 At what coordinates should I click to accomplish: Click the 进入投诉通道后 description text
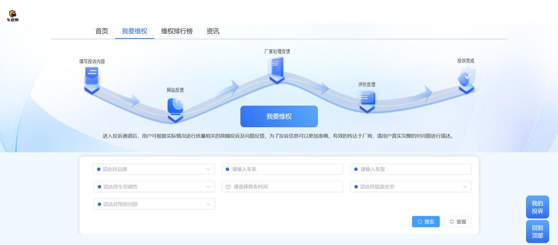point(278,136)
